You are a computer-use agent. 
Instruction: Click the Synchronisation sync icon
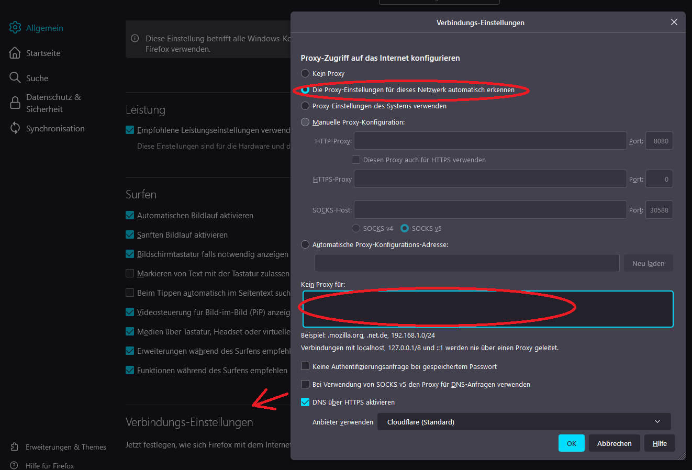click(x=15, y=128)
